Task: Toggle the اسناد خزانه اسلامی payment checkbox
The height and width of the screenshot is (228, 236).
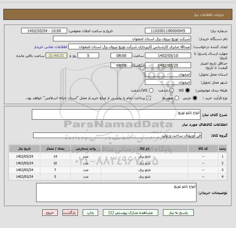Action: [149, 98]
